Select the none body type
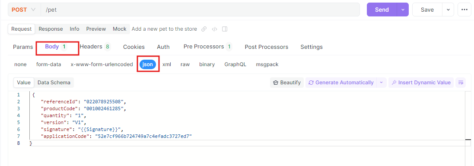This screenshot has width=474, height=166. 20,64
